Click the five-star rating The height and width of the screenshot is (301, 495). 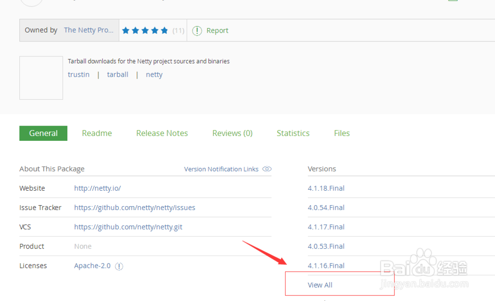(x=145, y=31)
